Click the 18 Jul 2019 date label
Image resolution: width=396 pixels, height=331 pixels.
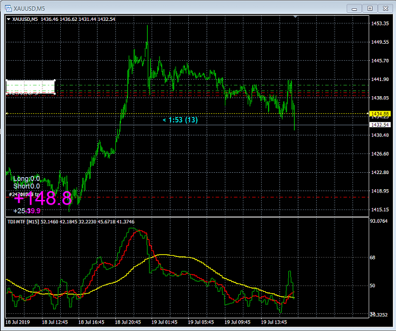pos(18,322)
